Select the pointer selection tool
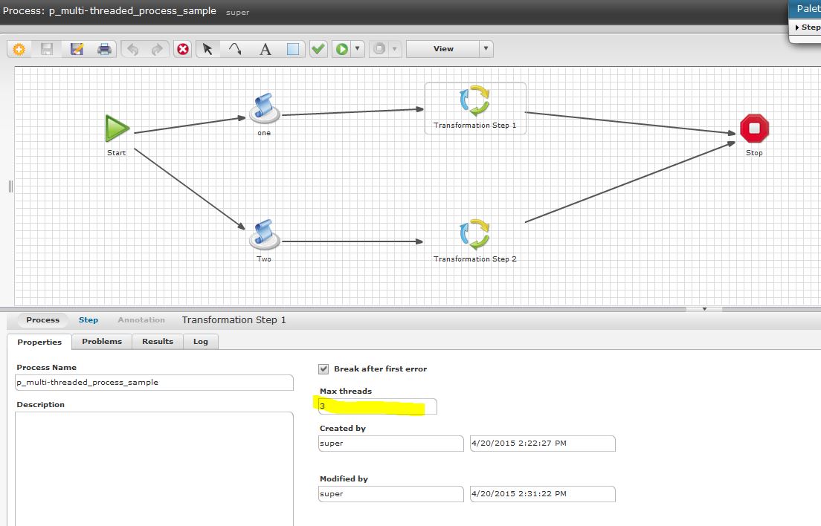Viewport: 821px width, 526px height. click(207, 49)
